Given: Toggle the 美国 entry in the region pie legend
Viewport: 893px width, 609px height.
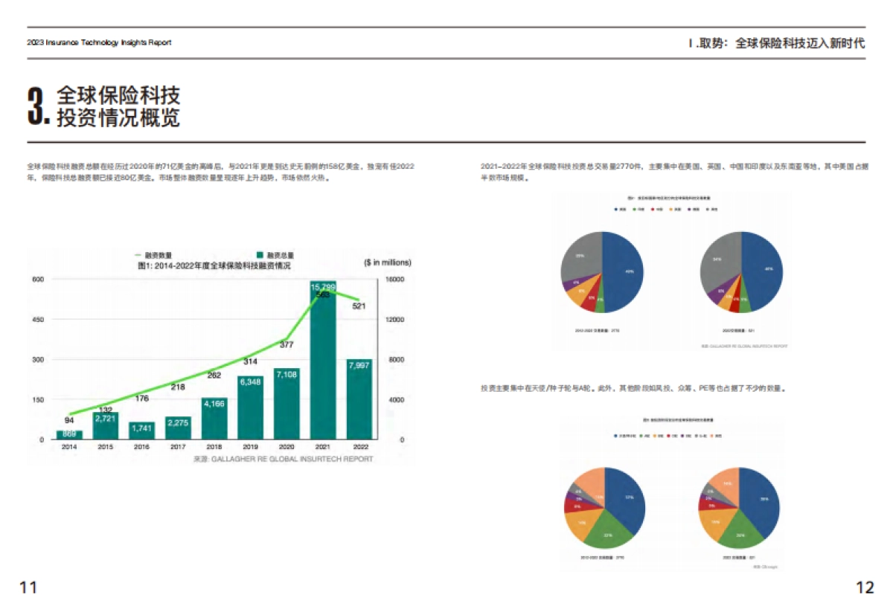Looking at the screenshot, I should pos(615,210).
